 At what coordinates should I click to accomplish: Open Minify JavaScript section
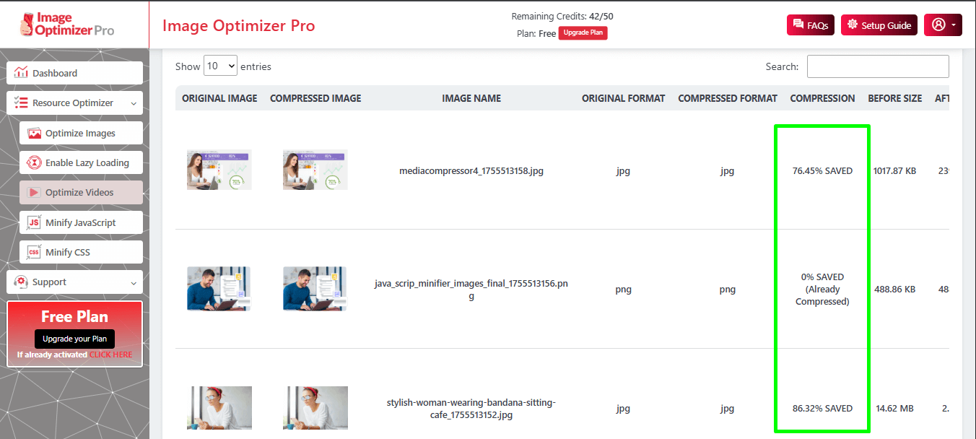coord(81,222)
